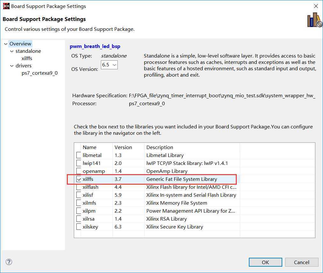The width and height of the screenshot is (323, 273).
Task: Collapse the standalone tree node
Action: (x=12, y=51)
